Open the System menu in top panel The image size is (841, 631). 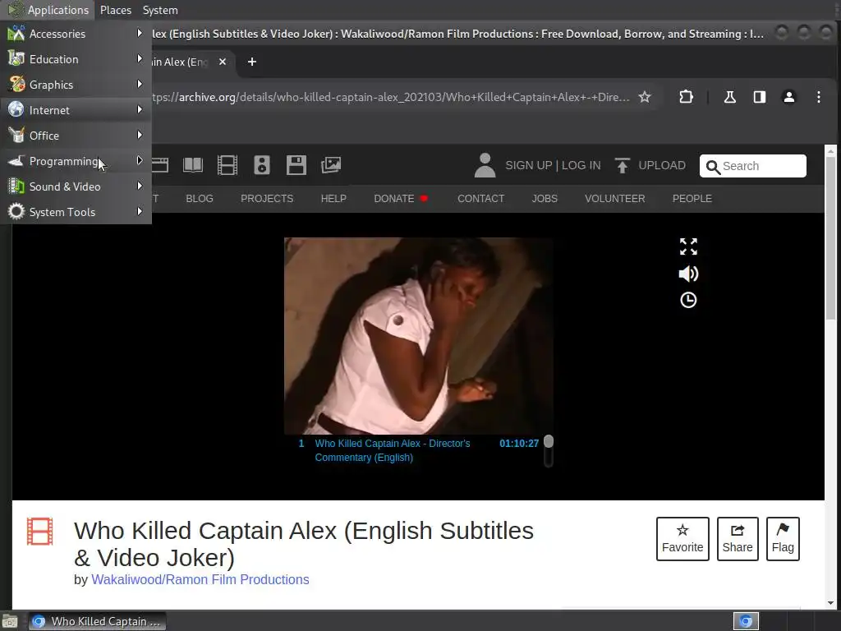click(x=160, y=10)
